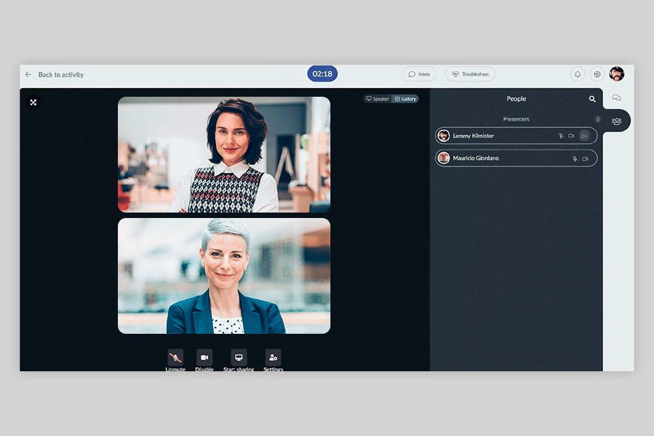The image size is (654, 436).
Task: Click the Back to activity link
Action: (x=61, y=75)
